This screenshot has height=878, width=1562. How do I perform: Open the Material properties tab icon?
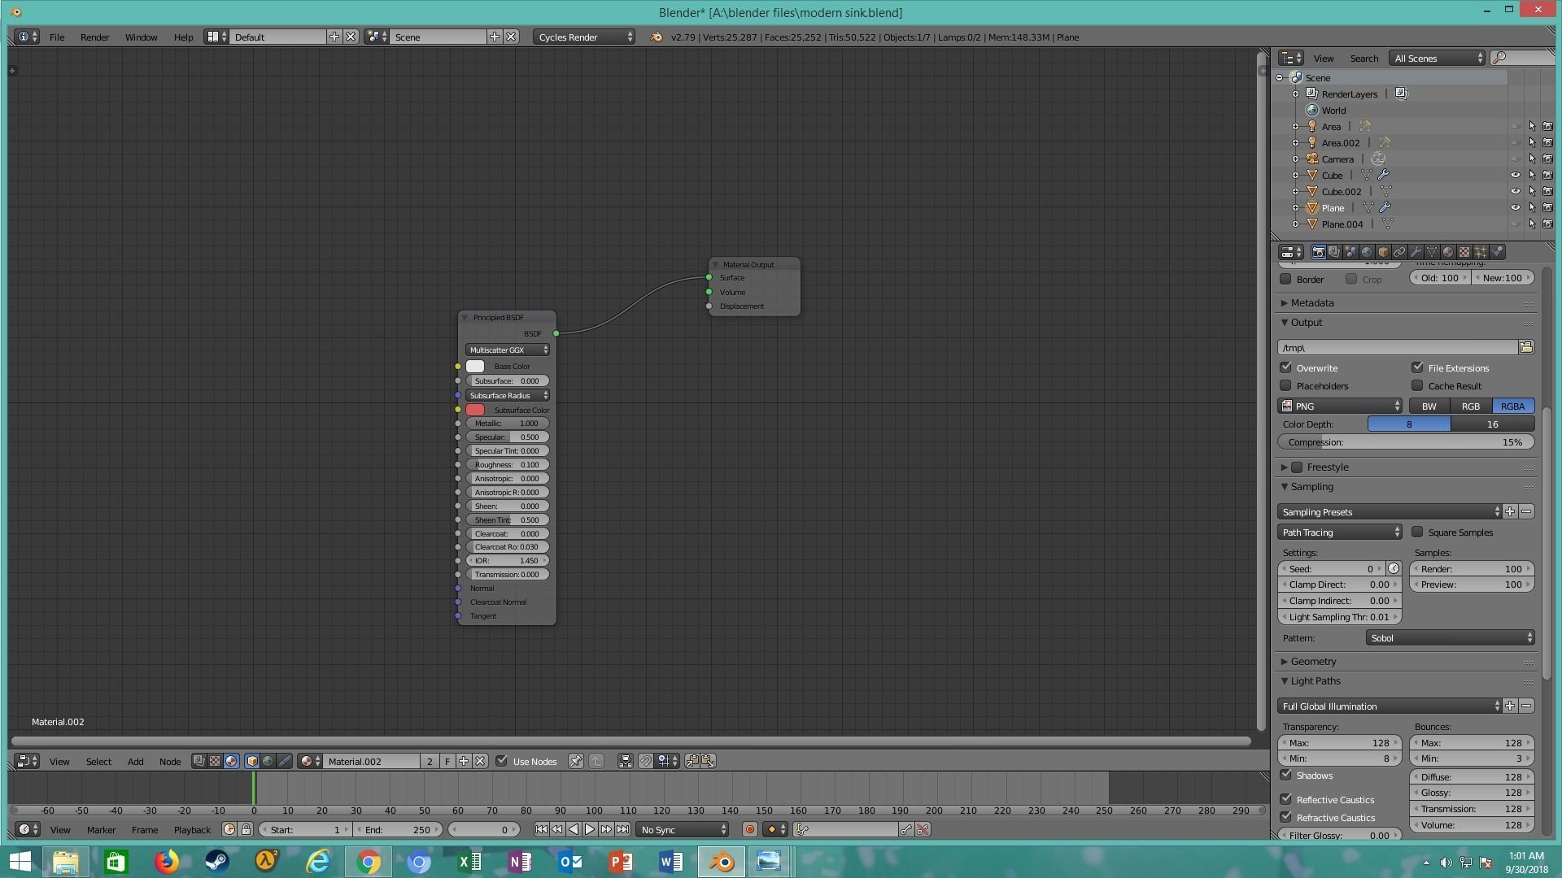pyautogui.click(x=1448, y=252)
